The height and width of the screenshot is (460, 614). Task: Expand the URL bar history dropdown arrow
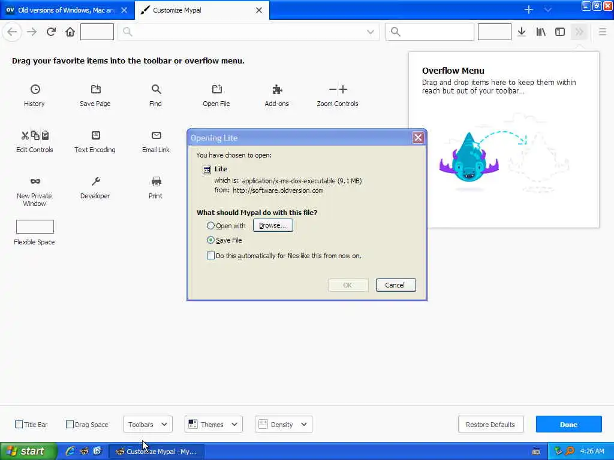point(371,32)
